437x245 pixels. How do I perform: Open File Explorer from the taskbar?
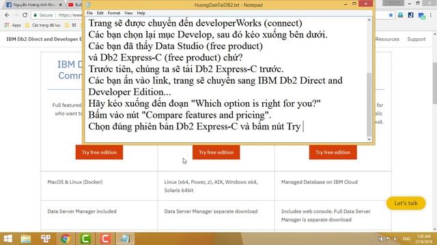click(x=26, y=239)
